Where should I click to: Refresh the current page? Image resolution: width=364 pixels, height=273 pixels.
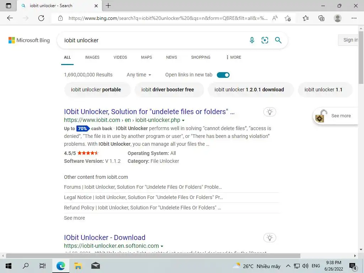click(x=41, y=18)
